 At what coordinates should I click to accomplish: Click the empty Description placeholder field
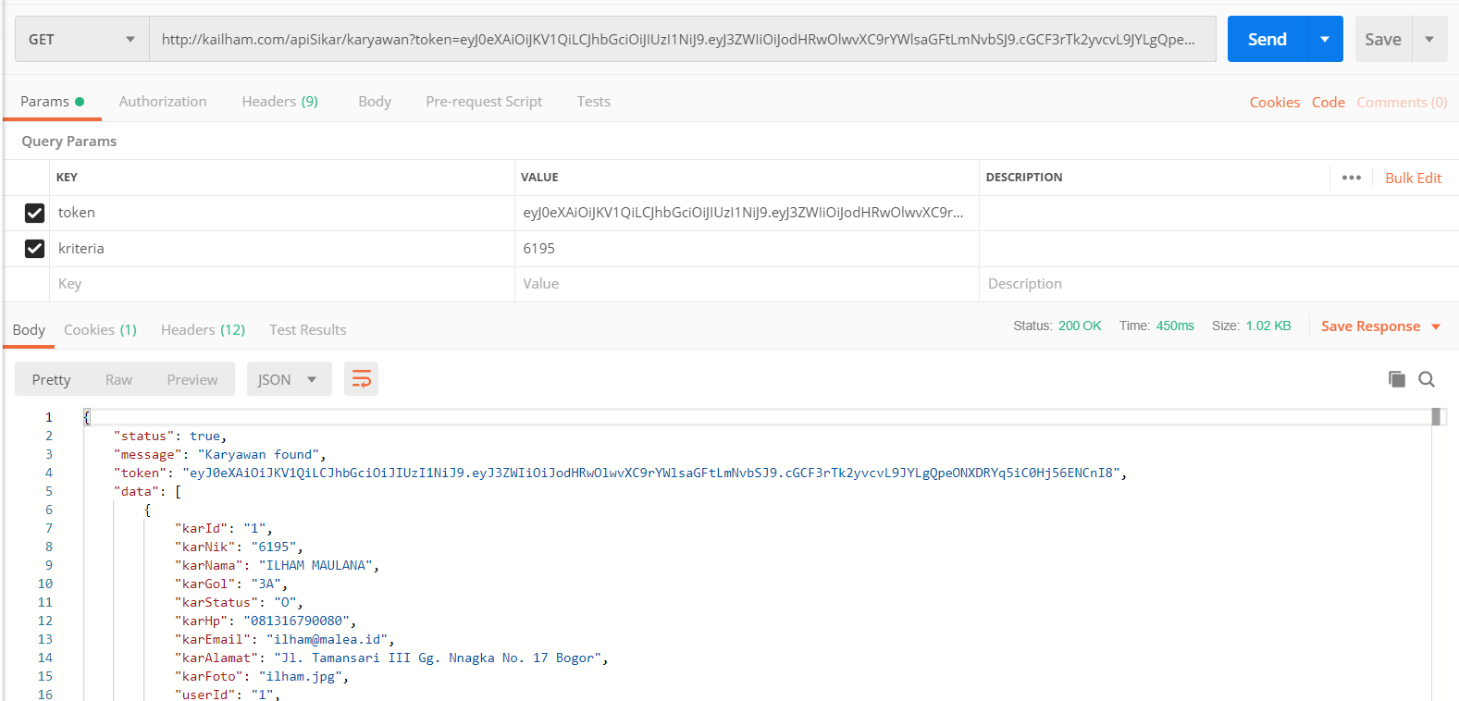(1218, 284)
